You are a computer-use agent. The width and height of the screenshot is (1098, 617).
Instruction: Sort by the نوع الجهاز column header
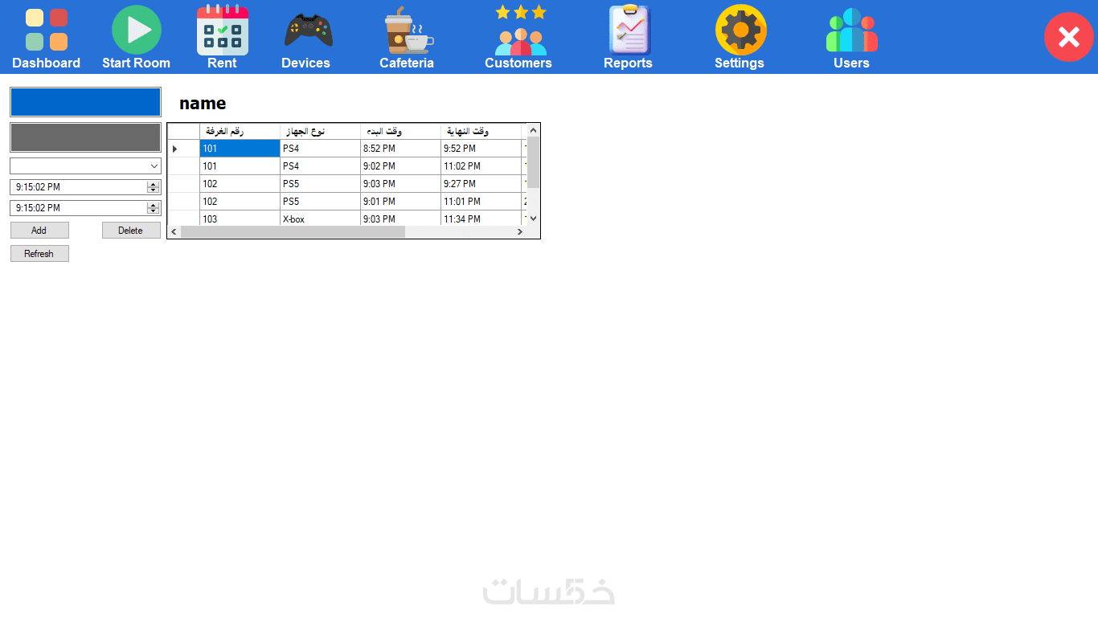320,131
